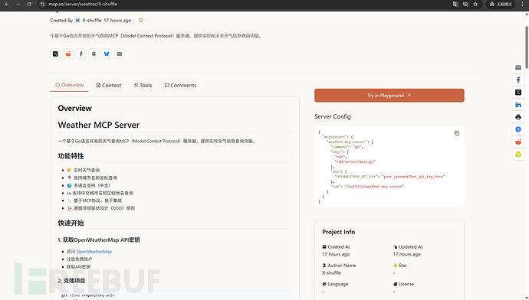Screen dimensions: 529x300
Task: Switch to the Tools tab
Action: pyautogui.click(x=143, y=85)
